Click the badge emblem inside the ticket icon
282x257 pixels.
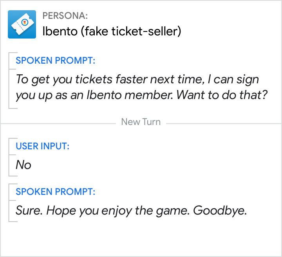coord(24,22)
